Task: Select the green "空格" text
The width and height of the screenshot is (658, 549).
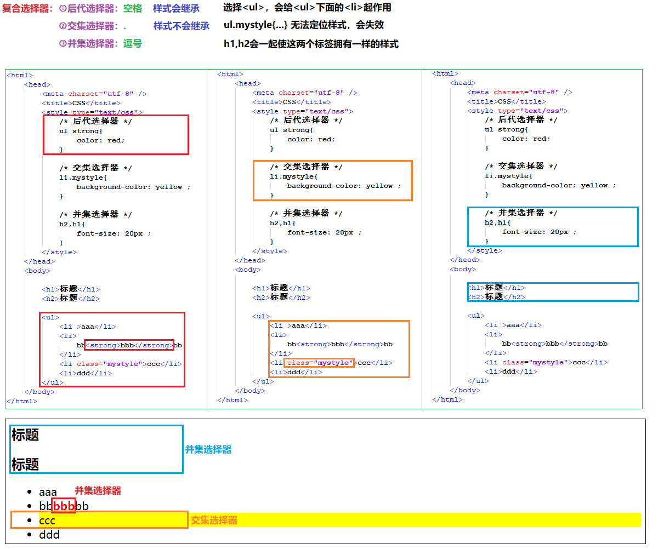Action: (132, 8)
